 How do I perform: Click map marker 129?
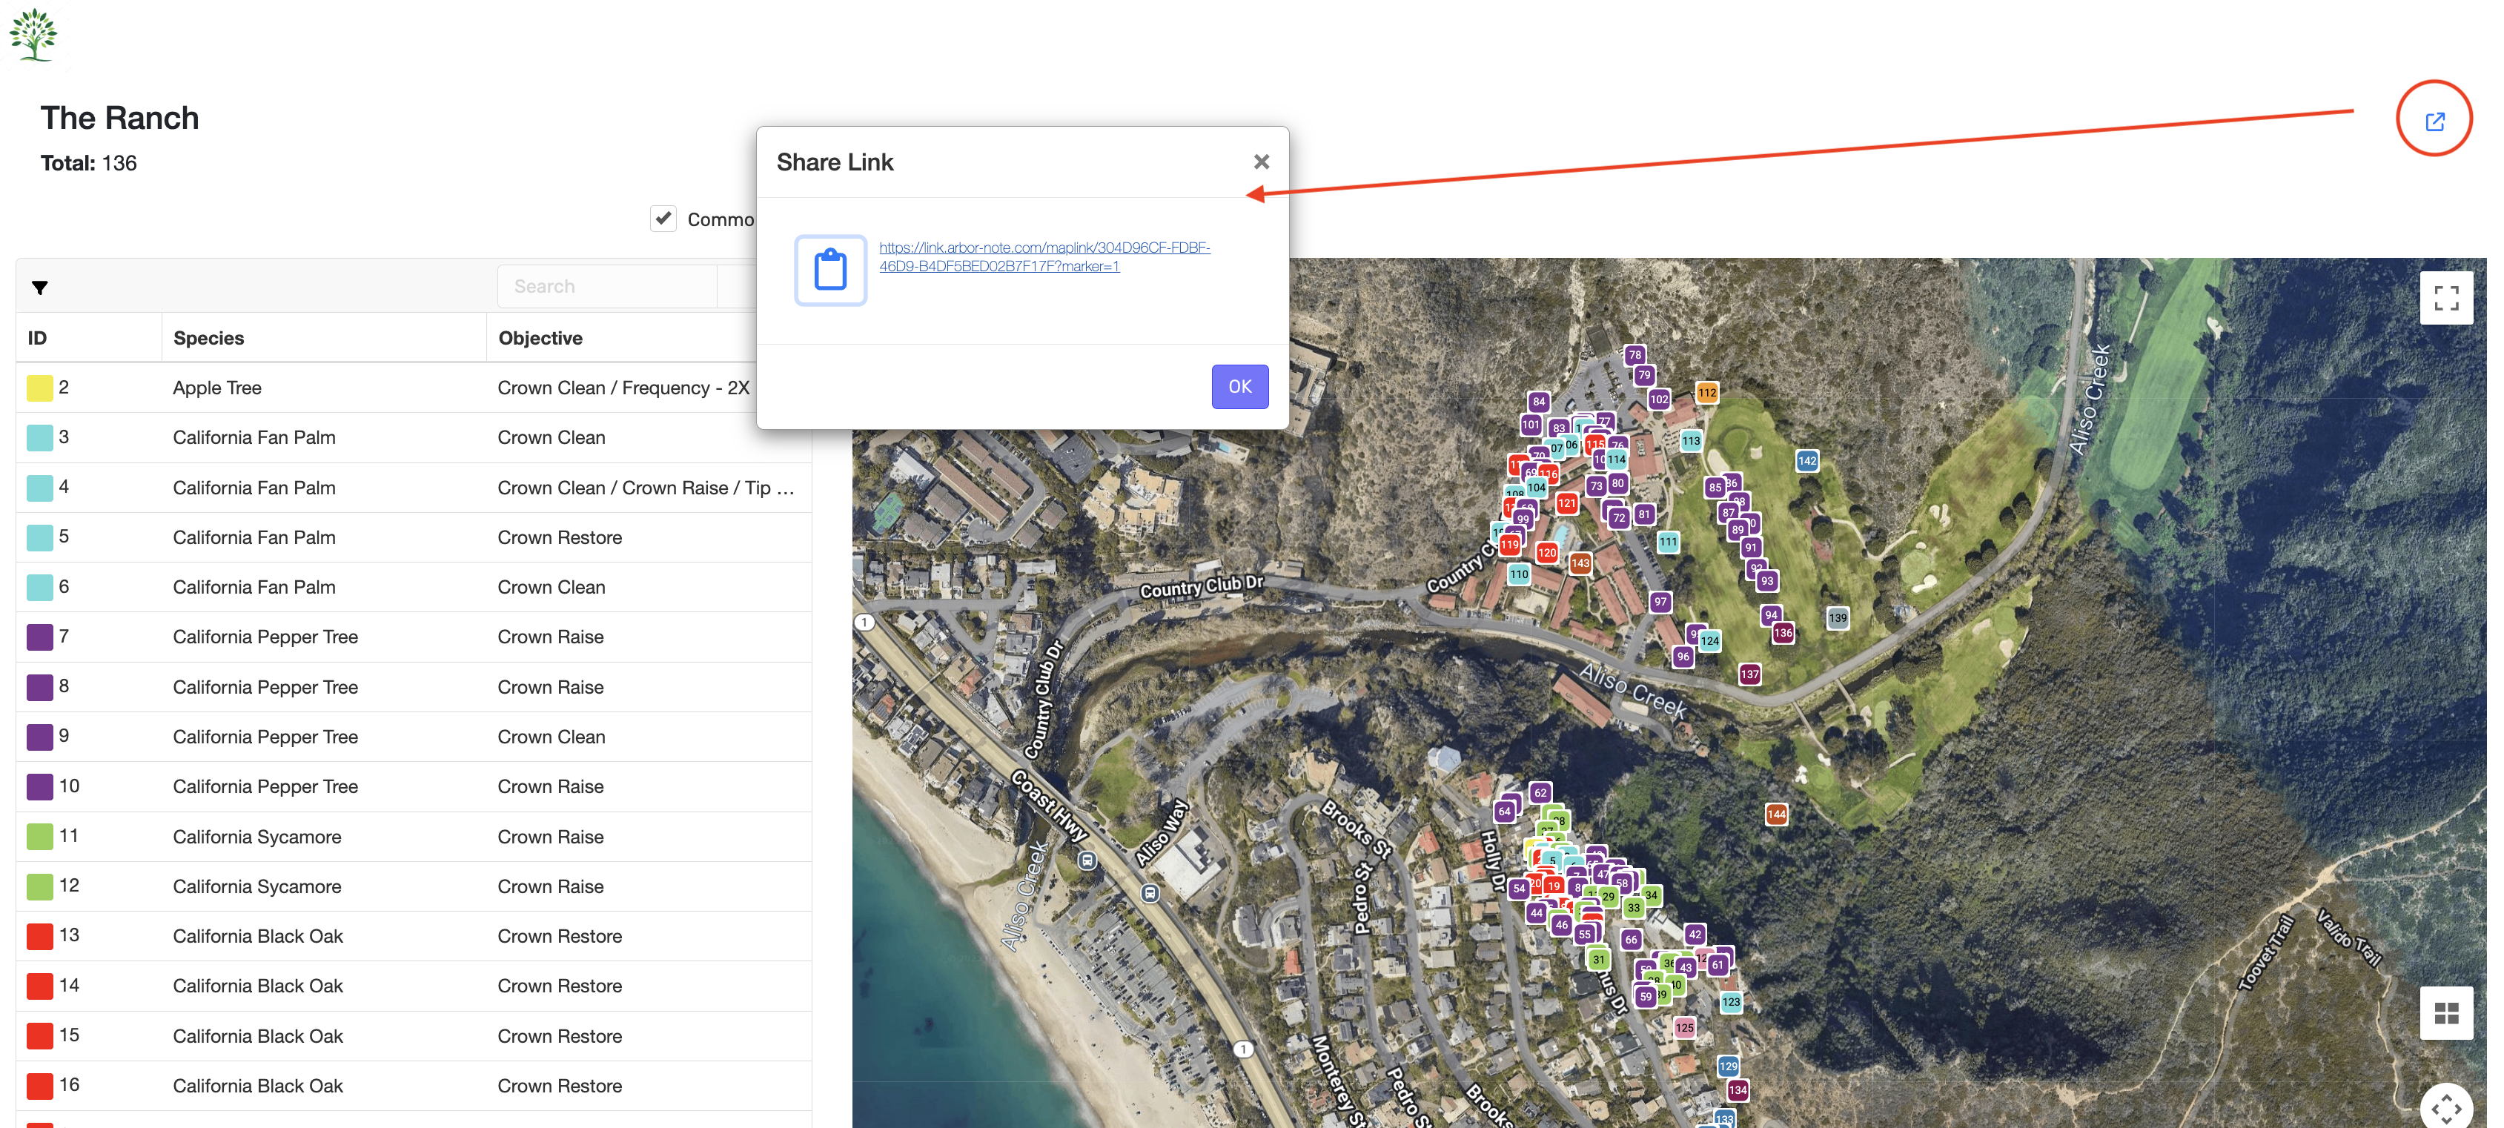pyautogui.click(x=1727, y=1066)
